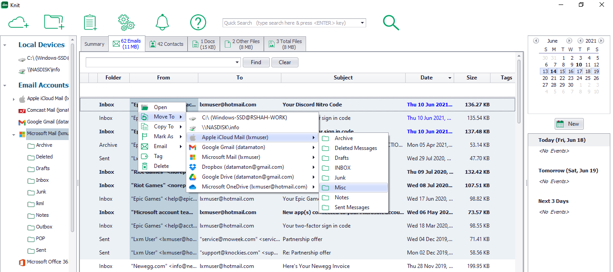613x272 pixels.
Task: Select Comcast Mail account in sidebar
Action: tap(43, 110)
